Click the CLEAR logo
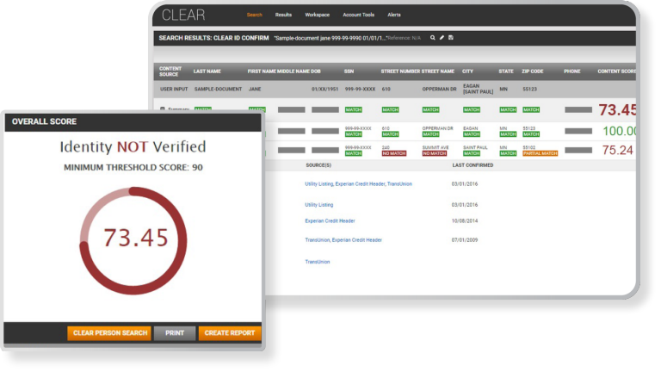 (x=183, y=15)
